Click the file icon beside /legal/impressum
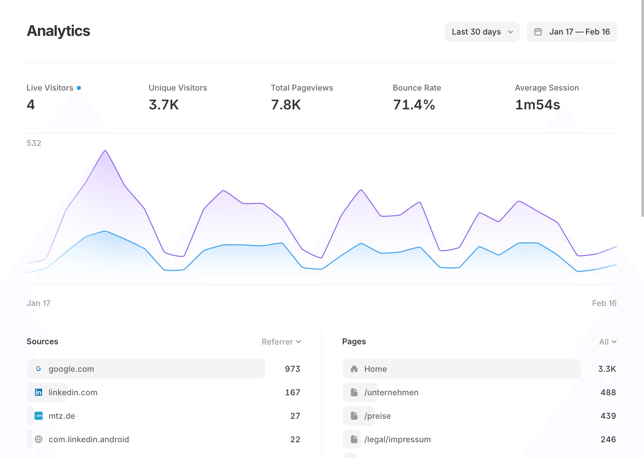This screenshot has height=458, width=644. 354,439
